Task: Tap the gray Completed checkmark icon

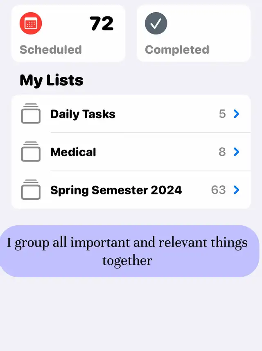Action: [x=156, y=23]
